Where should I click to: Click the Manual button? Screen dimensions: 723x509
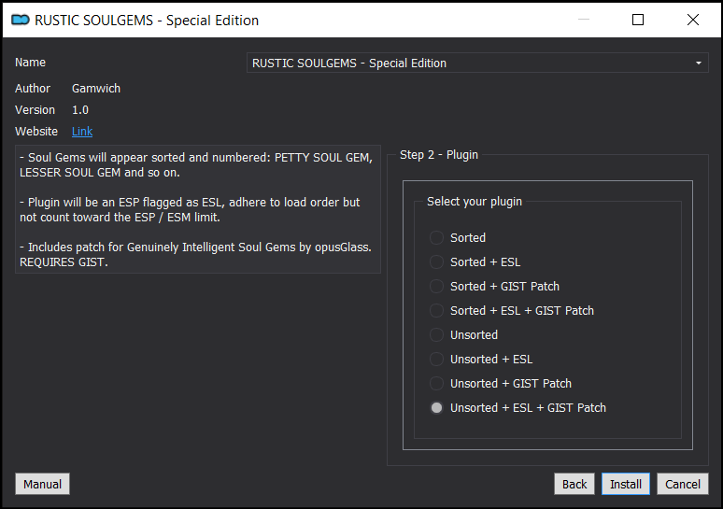(42, 484)
